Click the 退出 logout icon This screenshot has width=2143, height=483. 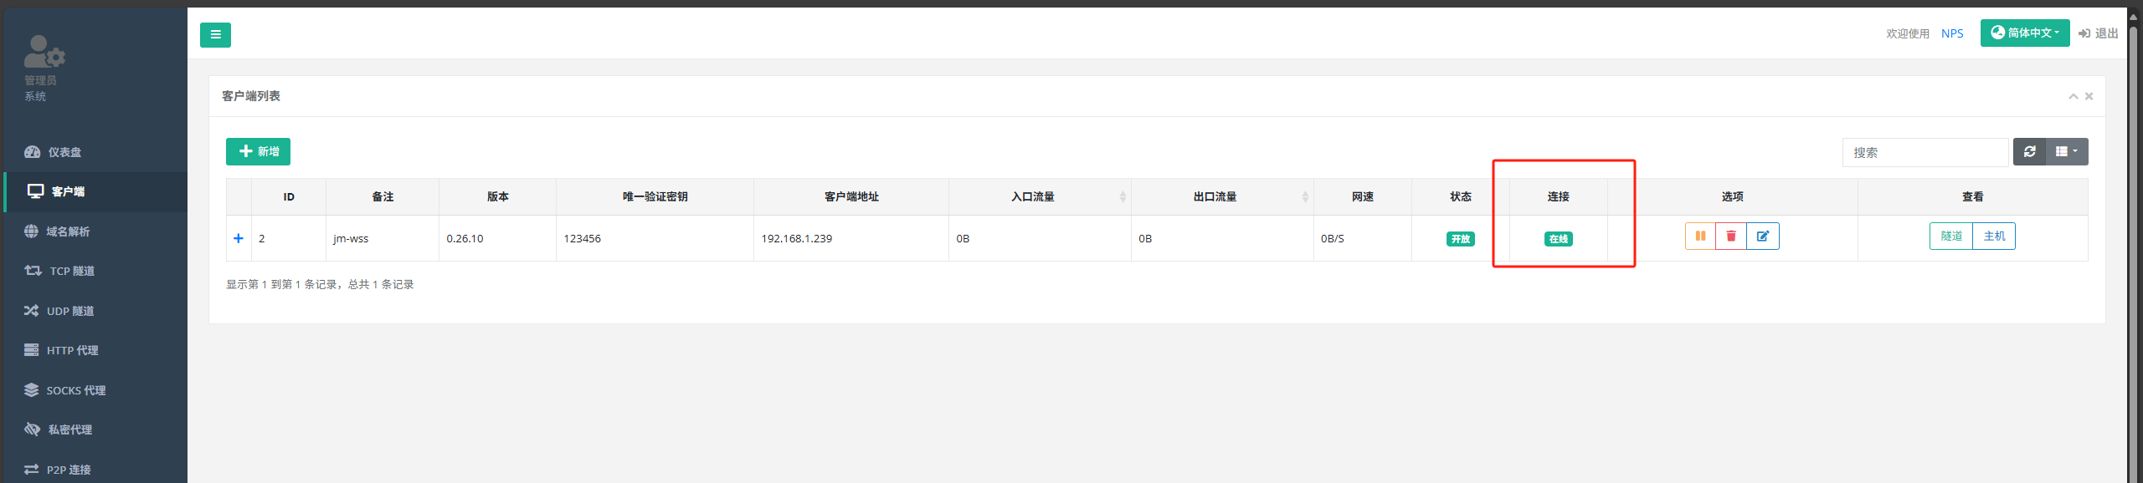pyautogui.click(x=2084, y=33)
